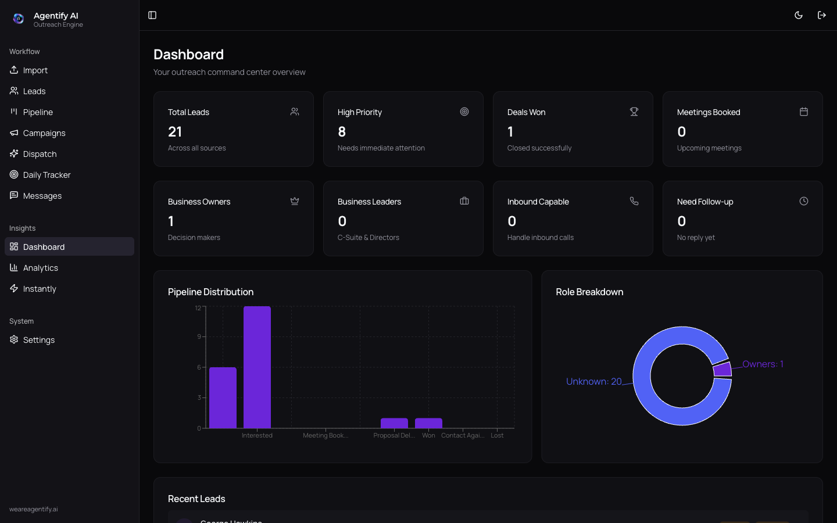This screenshot has height=523, width=837.
Task: Open Import from the sidebar
Action: [35, 70]
